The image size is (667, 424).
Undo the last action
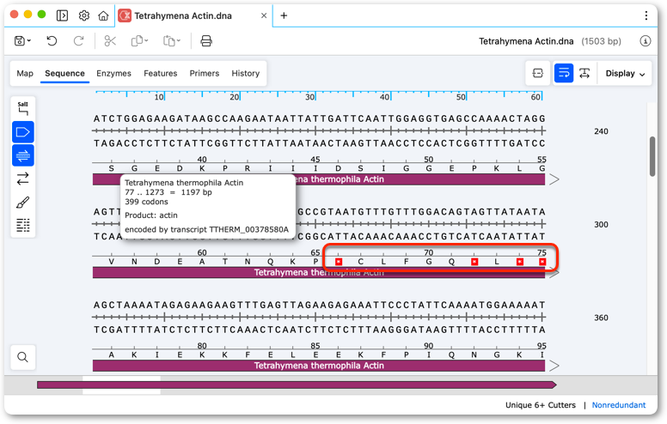[x=52, y=41]
